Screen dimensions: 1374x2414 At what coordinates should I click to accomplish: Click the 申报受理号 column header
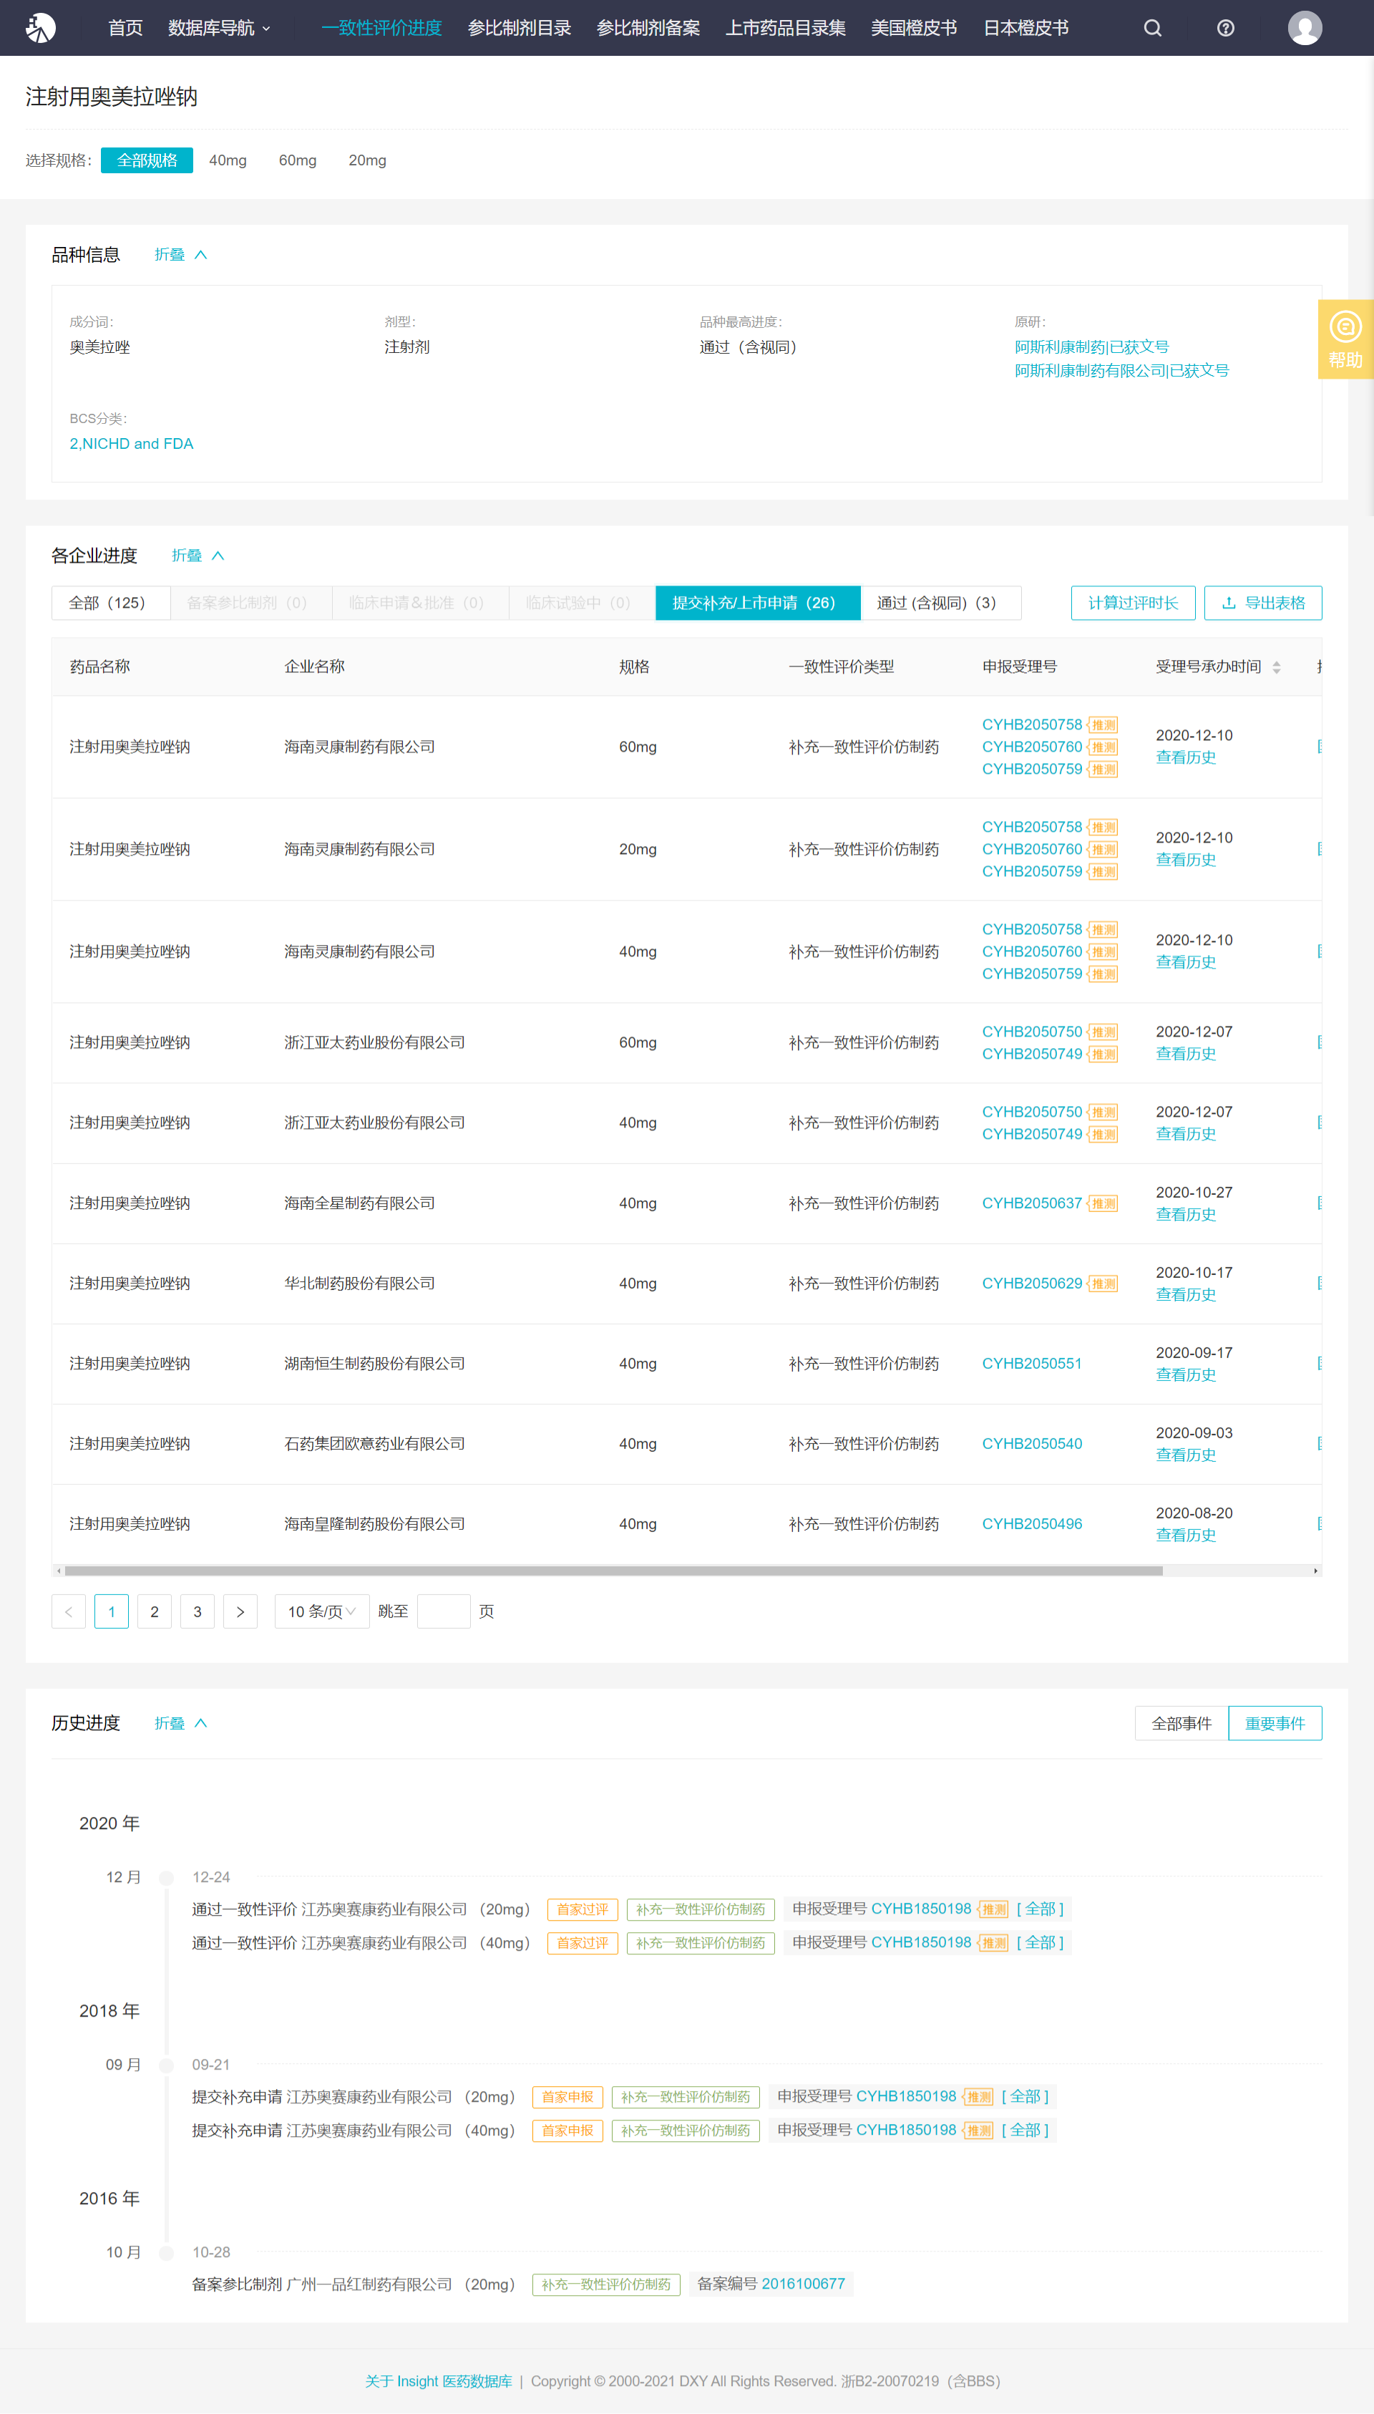[1019, 666]
